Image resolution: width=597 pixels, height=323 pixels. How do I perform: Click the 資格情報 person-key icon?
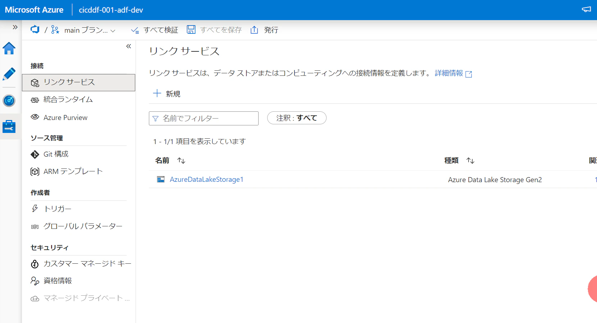35,281
